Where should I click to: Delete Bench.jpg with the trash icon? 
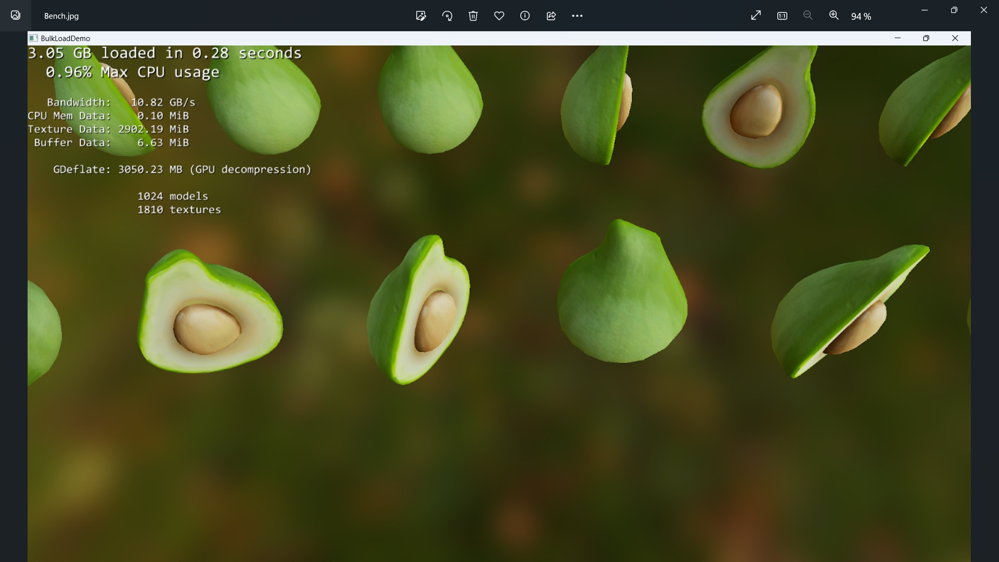click(473, 16)
